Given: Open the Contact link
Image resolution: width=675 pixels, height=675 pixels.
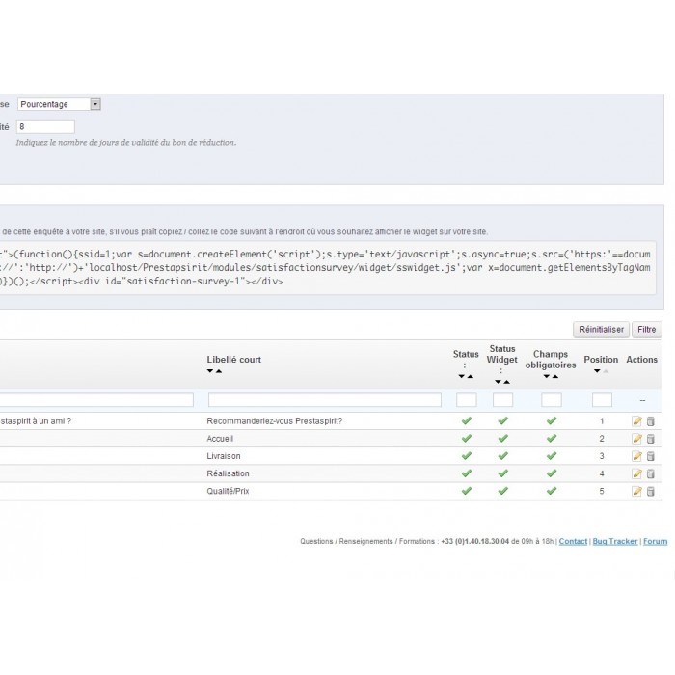Looking at the screenshot, I should click(x=573, y=541).
